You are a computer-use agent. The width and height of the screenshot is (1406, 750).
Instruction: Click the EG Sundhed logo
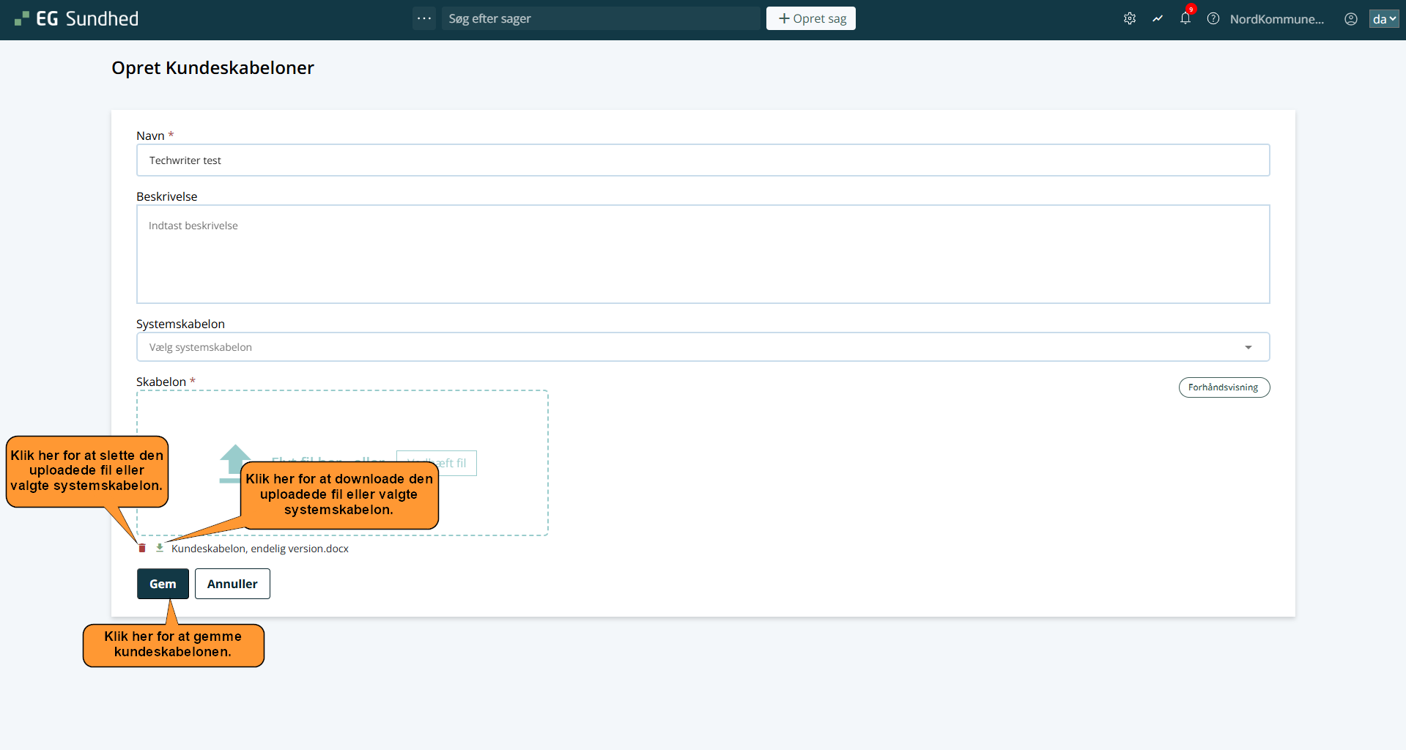click(76, 19)
